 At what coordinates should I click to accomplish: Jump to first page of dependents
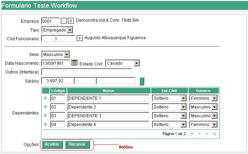(x=192, y=134)
